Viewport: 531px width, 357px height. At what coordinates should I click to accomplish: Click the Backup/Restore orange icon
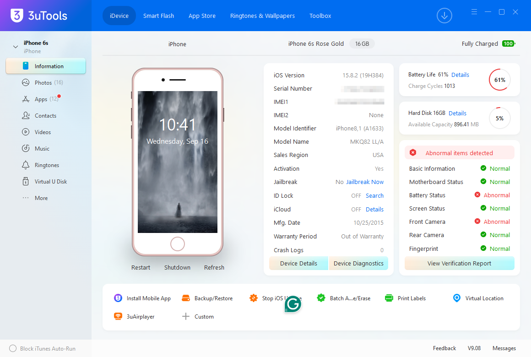185,298
